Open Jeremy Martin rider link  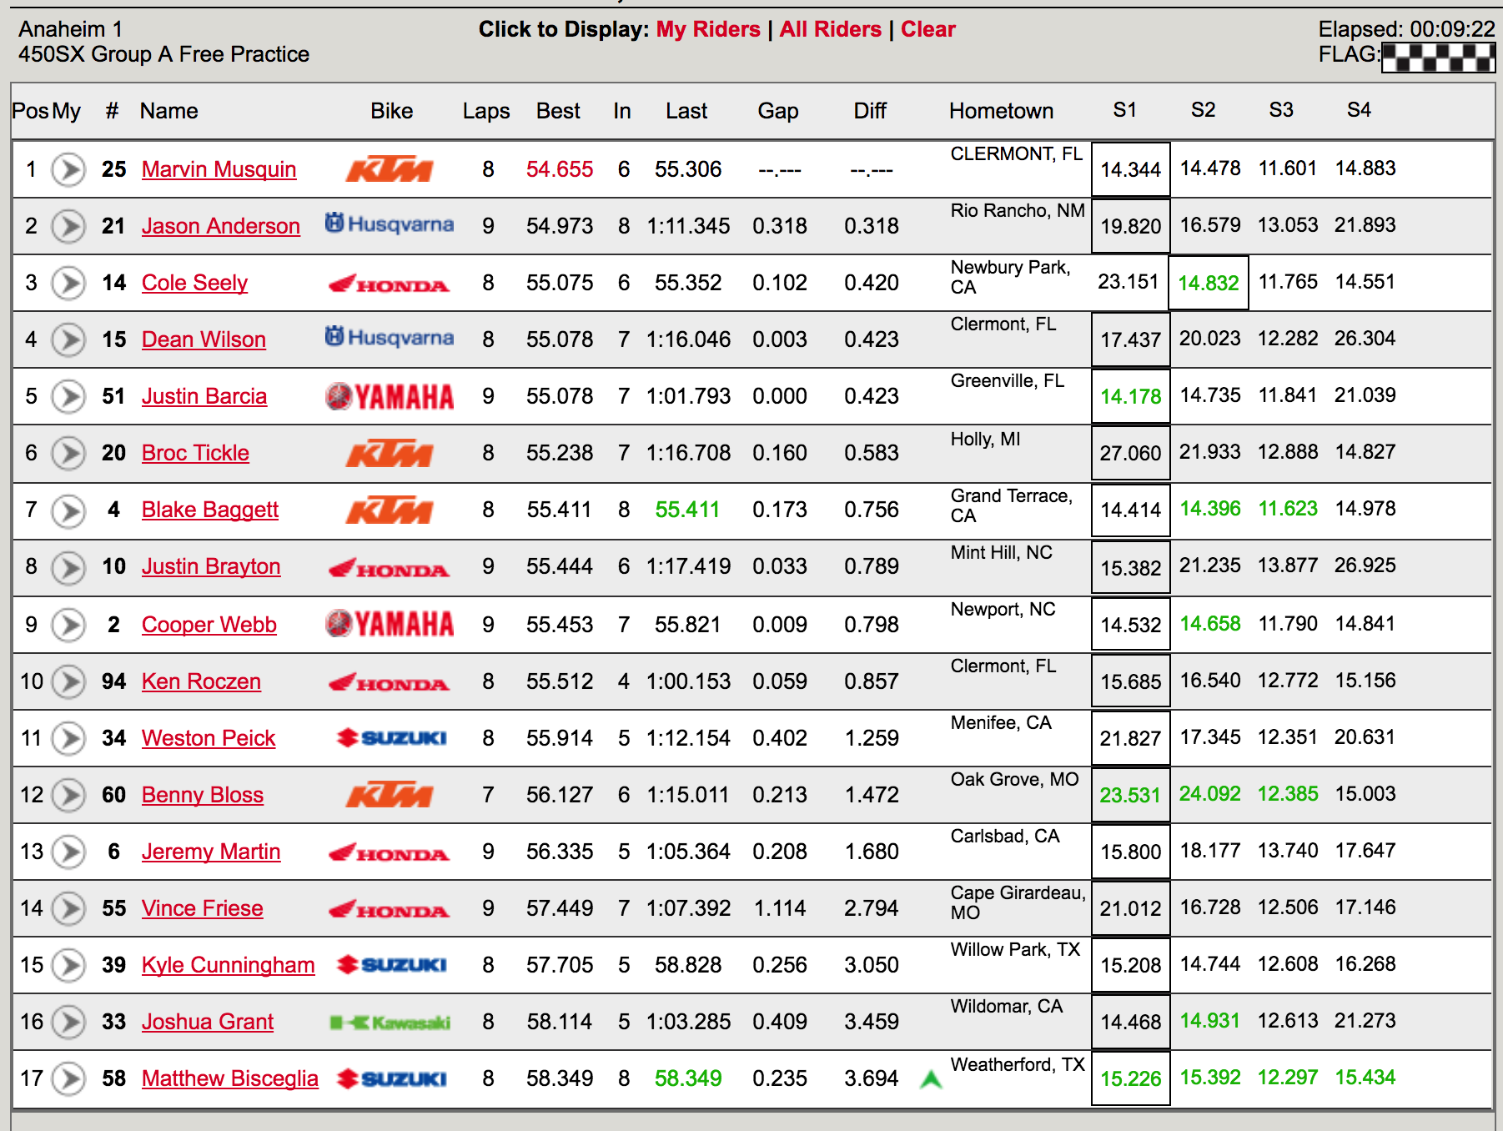pos(211,852)
